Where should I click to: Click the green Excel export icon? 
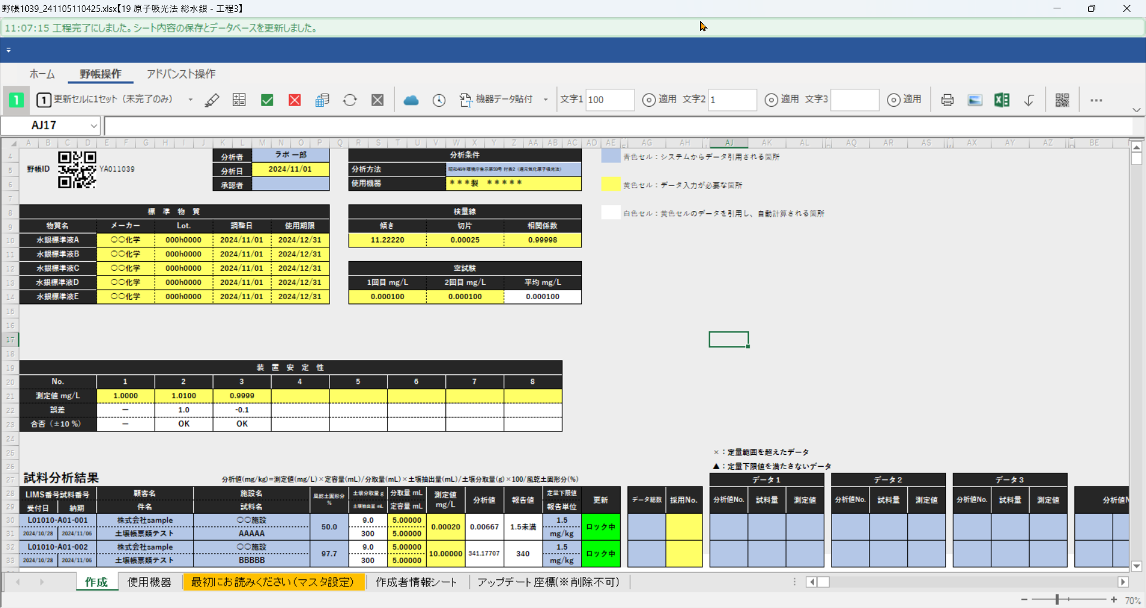[1002, 100]
